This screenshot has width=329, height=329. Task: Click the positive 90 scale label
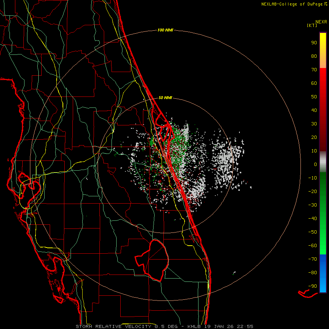click(x=314, y=43)
